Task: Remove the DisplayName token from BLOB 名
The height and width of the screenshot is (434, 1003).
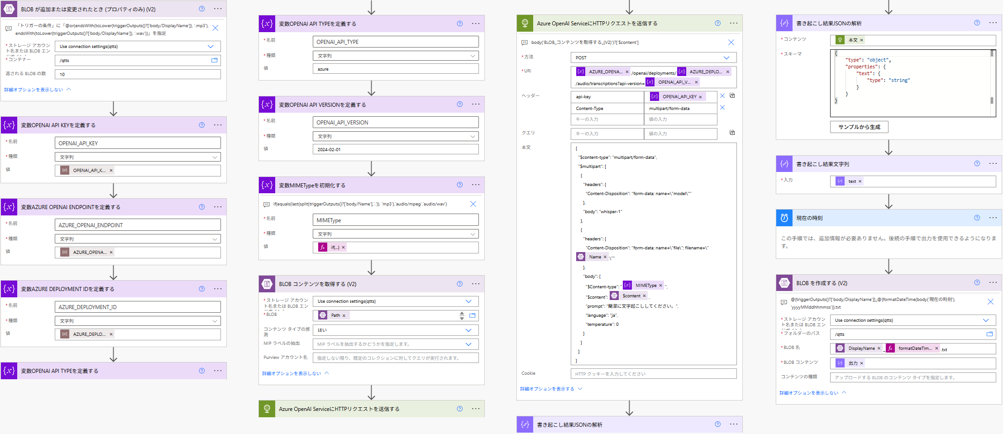Action: click(x=879, y=348)
